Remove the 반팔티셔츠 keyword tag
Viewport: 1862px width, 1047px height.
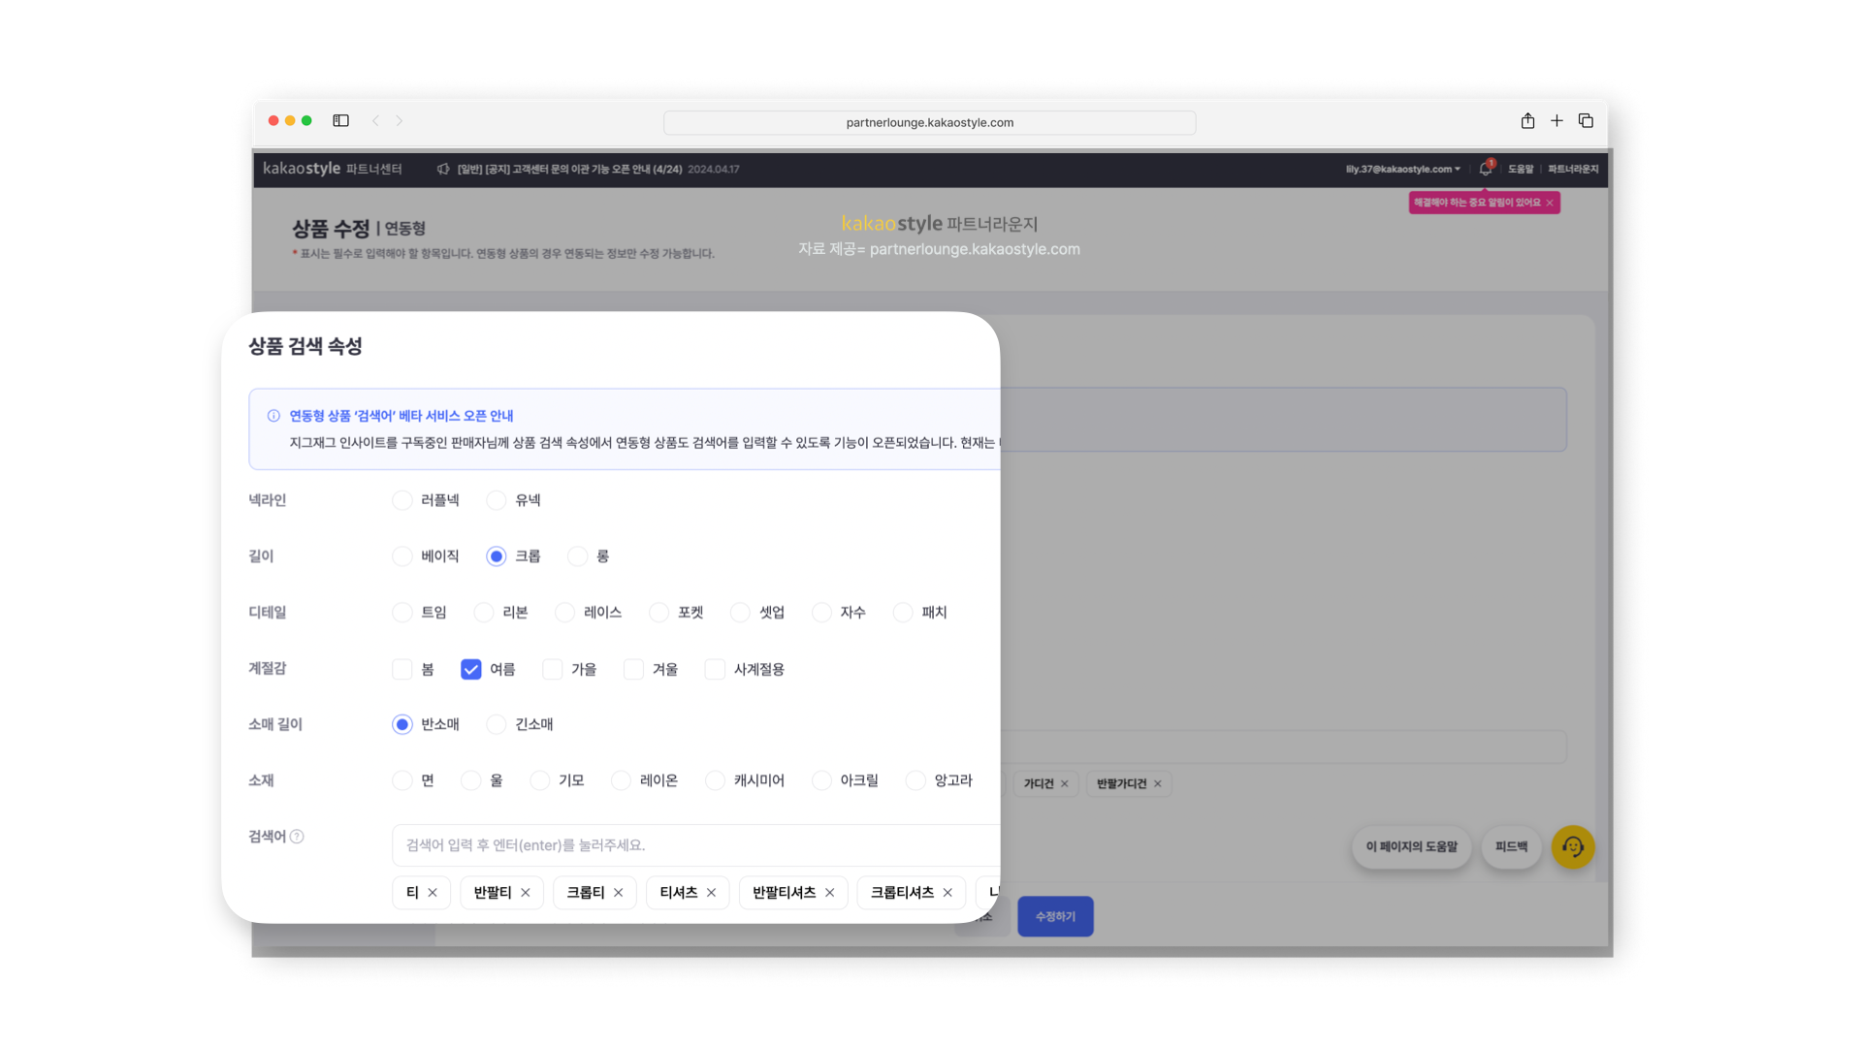(830, 893)
